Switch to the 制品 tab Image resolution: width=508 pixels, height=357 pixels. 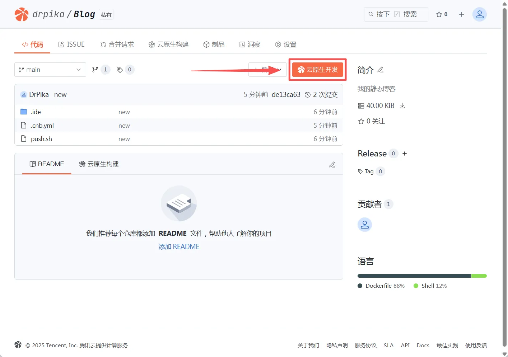214,44
